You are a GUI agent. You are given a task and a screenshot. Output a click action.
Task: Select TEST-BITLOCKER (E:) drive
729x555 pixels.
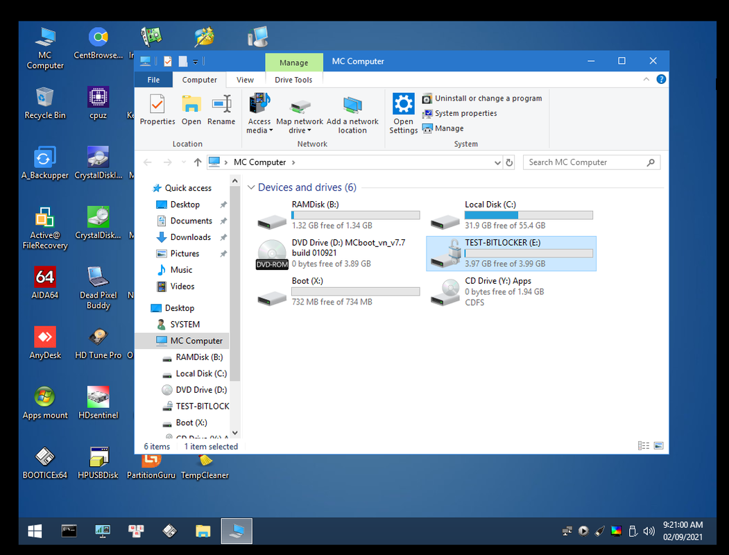511,253
